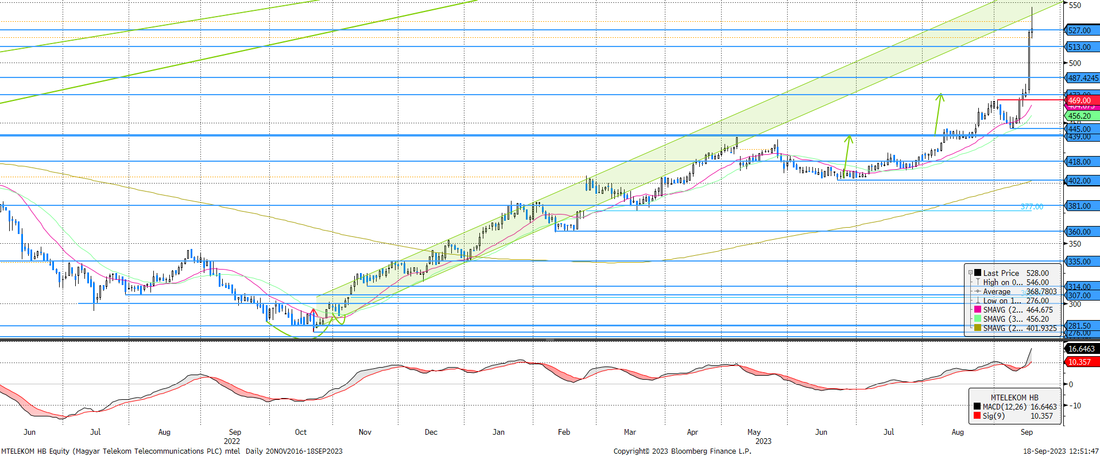Click the MTELEKOM HB title in MACD legend

click(x=1014, y=397)
